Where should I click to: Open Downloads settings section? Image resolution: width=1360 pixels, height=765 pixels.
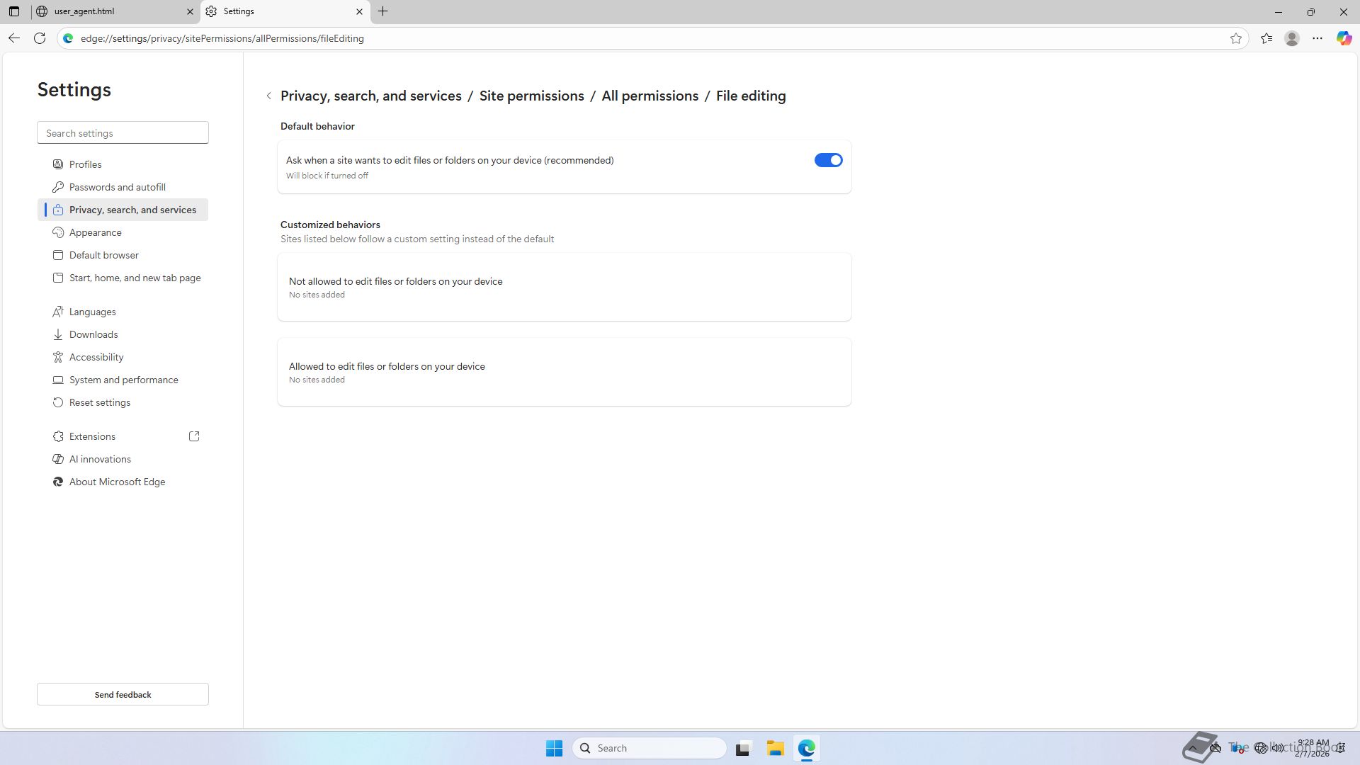coord(93,334)
